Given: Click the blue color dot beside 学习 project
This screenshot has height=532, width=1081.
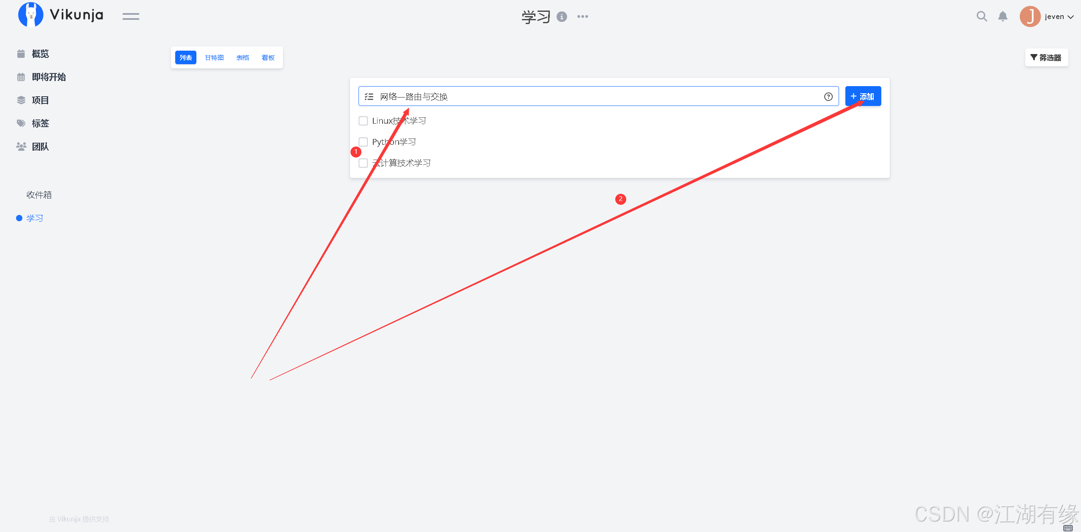Looking at the screenshot, I should 19,218.
